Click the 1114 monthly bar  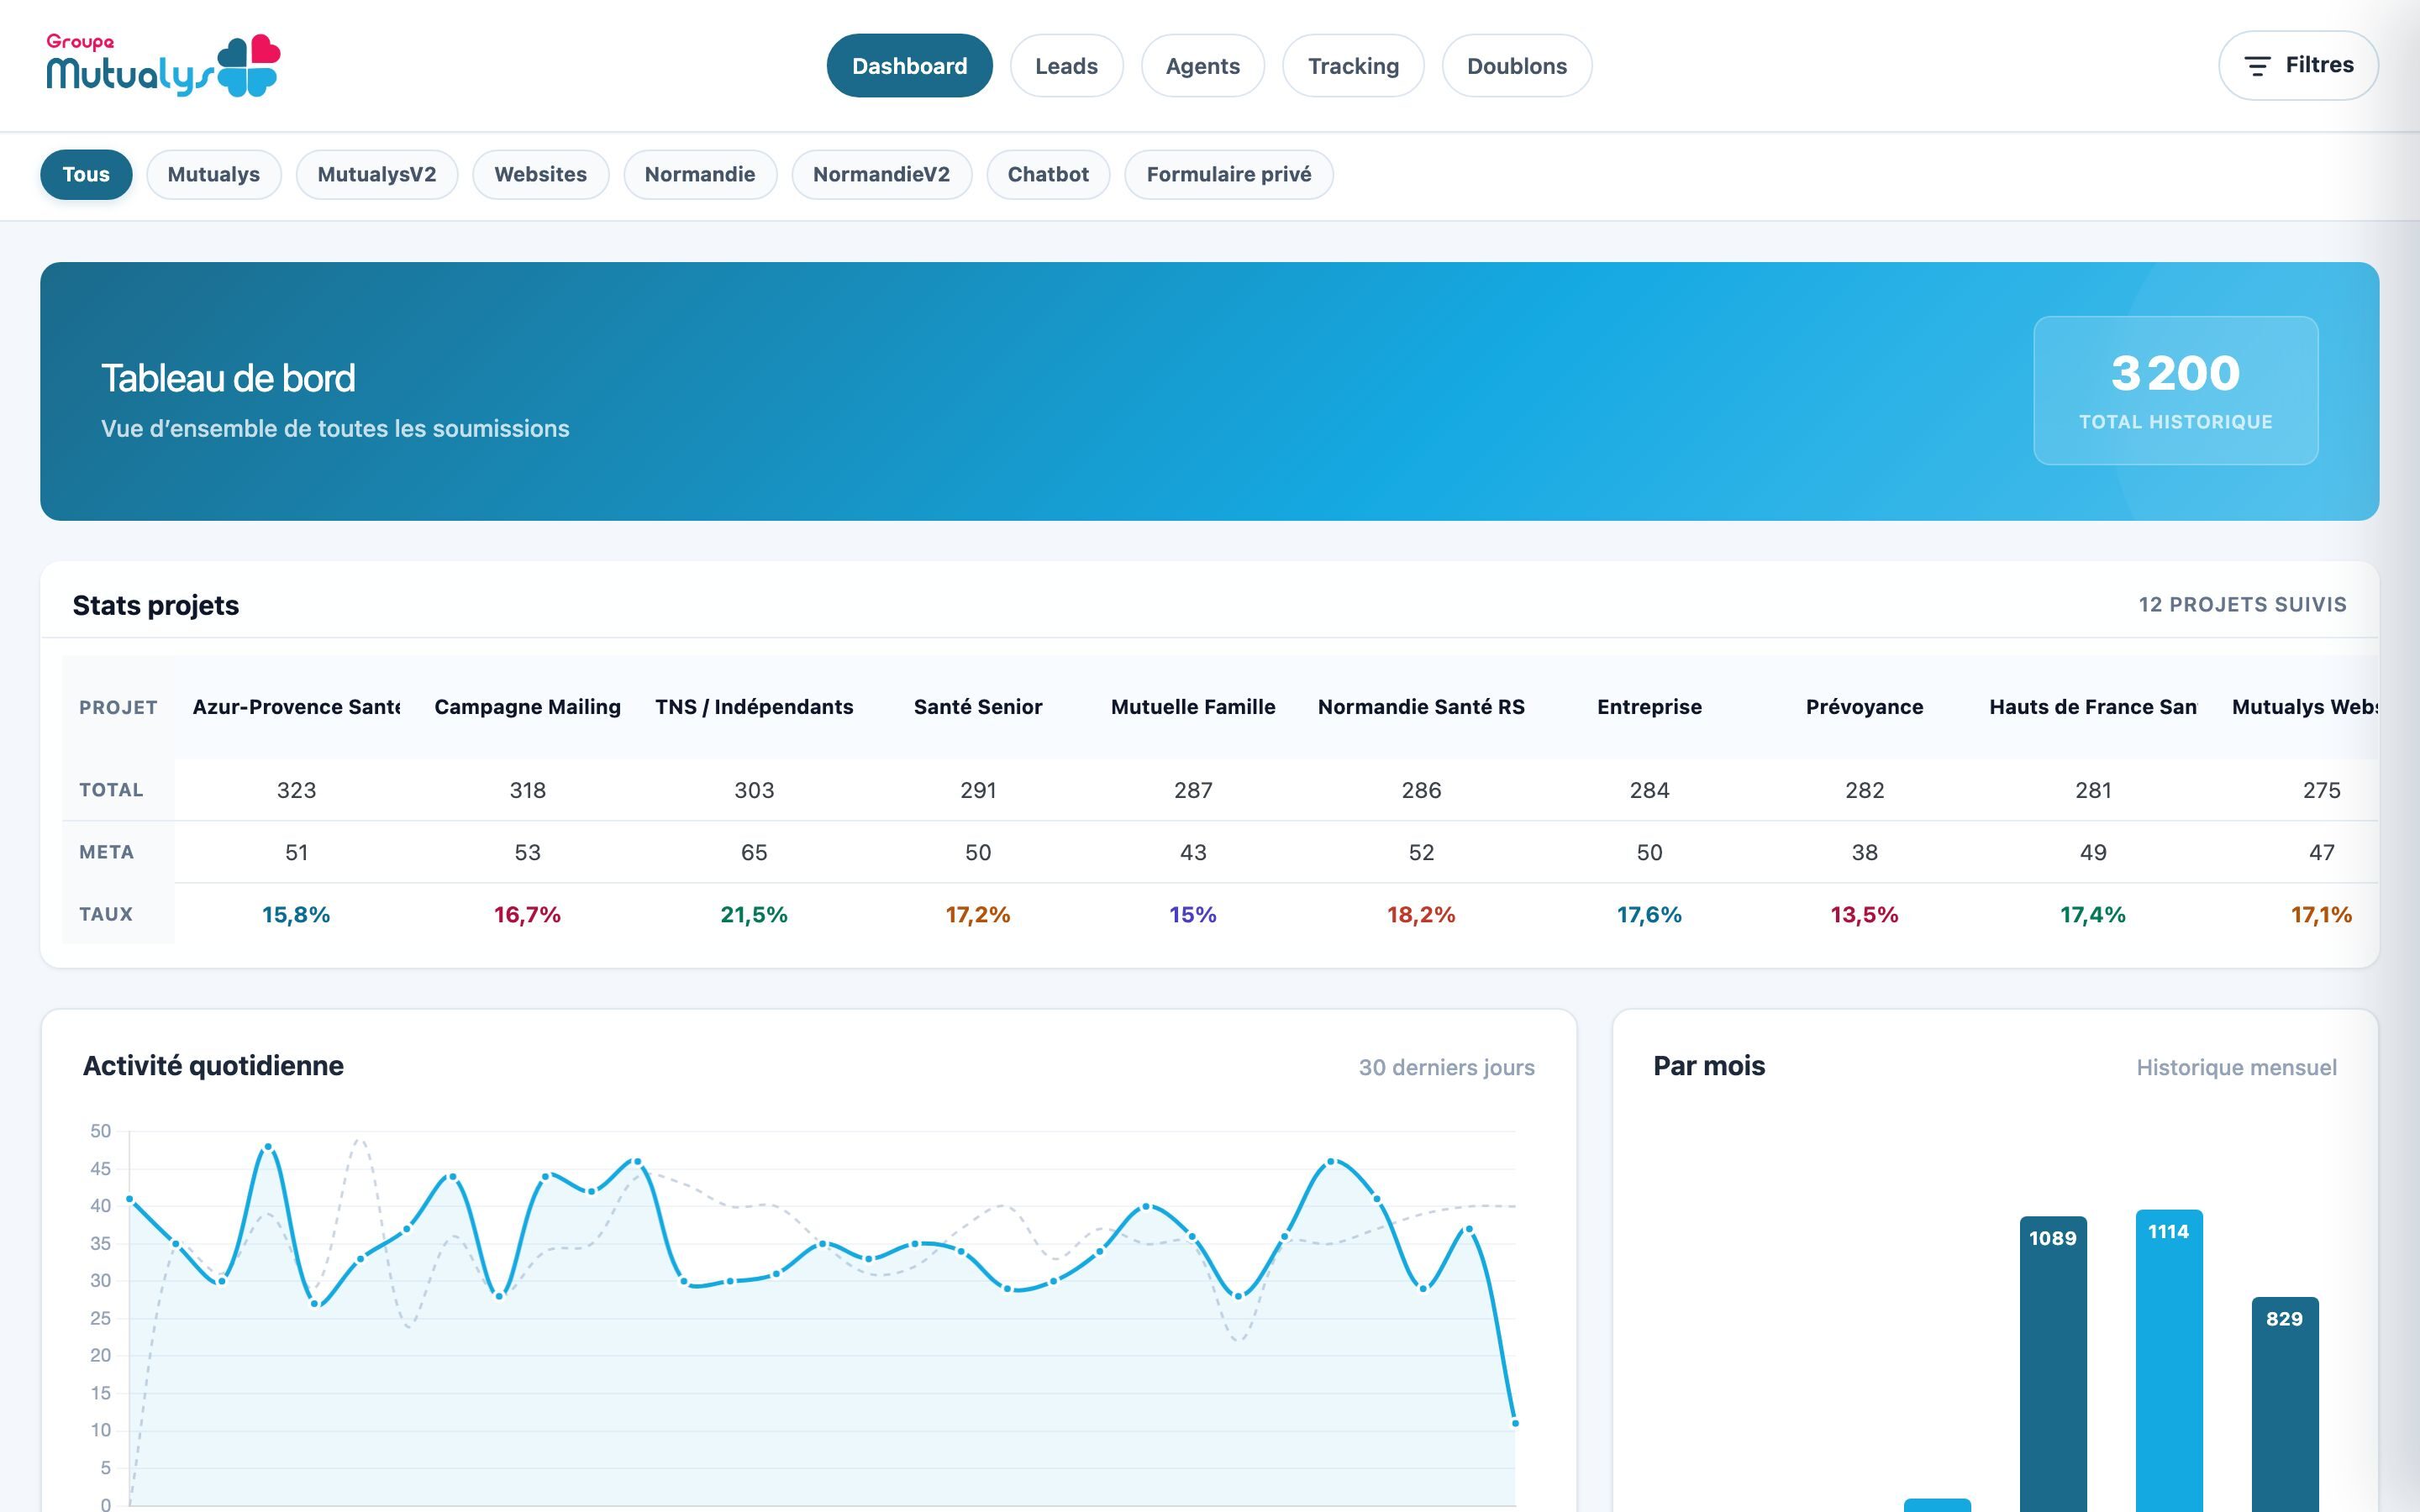click(x=2169, y=1361)
